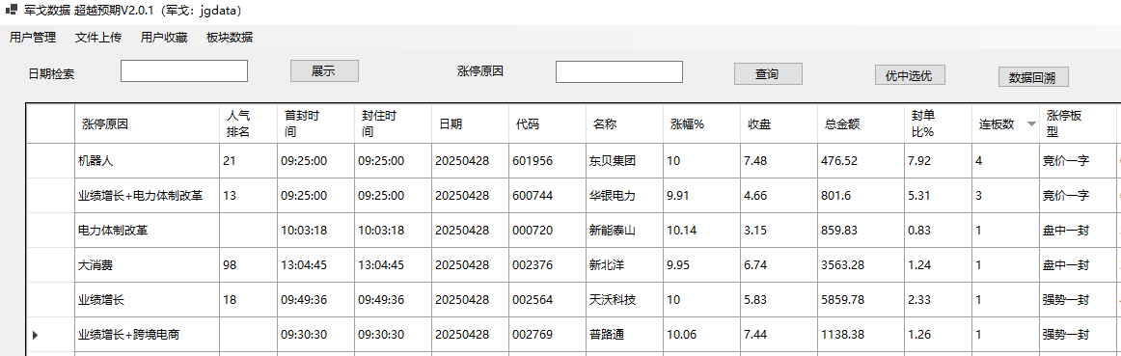Click closing price 7.48 cell
The image size is (1121, 356).
tap(779, 161)
